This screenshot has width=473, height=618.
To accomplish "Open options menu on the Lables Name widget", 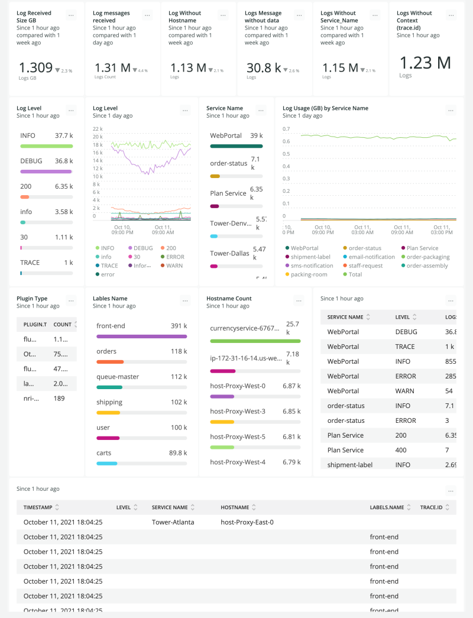I will click(184, 300).
